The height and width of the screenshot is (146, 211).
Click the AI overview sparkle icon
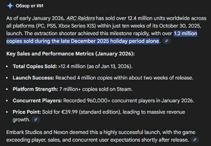point(10,6)
